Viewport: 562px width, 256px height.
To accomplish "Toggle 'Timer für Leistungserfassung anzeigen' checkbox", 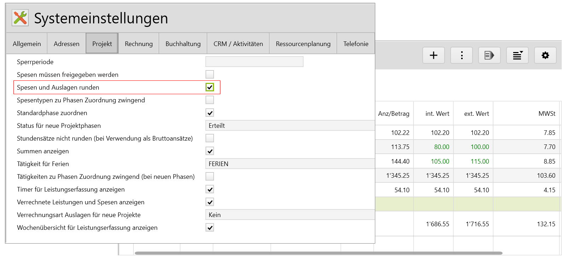I will tap(210, 189).
